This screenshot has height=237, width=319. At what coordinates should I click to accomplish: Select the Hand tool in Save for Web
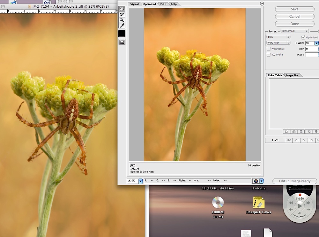tap(122, 9)
